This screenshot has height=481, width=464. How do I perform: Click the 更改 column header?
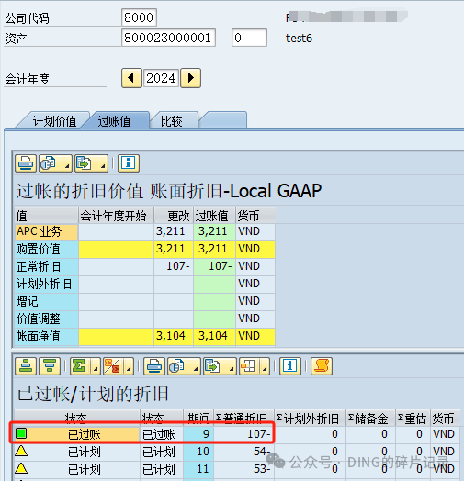pos(174,216)
